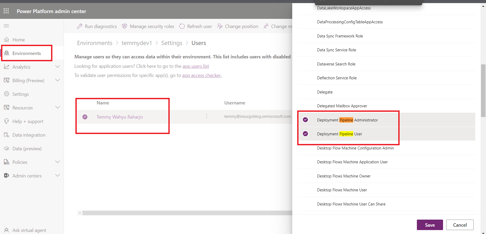Viewport: 486px width, 234px height.
Task: Expand the Billing (Preview) chevron
Action: (58, 80)
